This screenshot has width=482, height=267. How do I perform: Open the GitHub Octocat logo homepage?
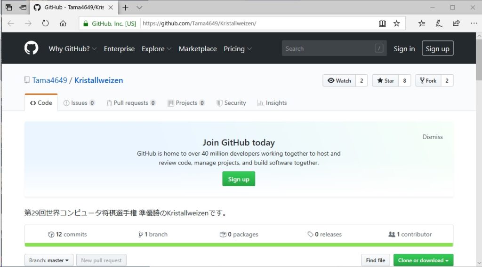pyautogui.click(x=32, y=48)
